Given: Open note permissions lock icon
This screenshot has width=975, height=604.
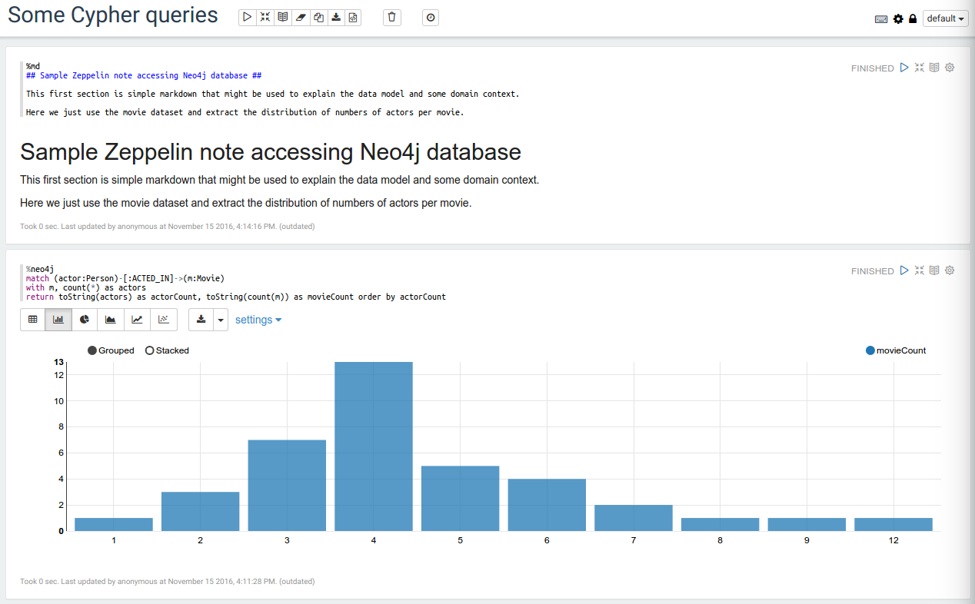Looking at the screenshot, I should click(x=913, y=18).
